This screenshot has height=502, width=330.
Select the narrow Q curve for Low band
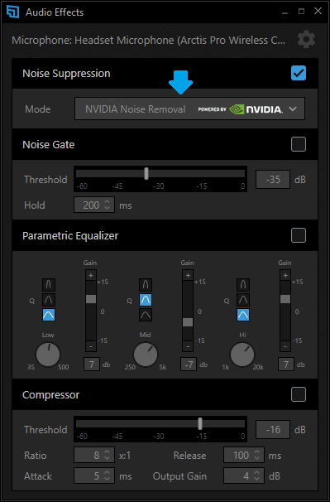click(x=49, y=285)
